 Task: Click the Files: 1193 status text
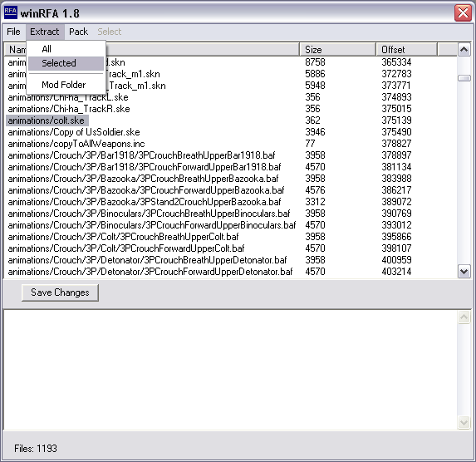pos(36,449)
